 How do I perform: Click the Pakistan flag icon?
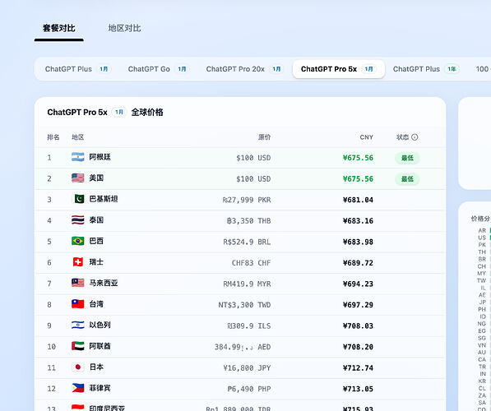(x=79, y=199)
